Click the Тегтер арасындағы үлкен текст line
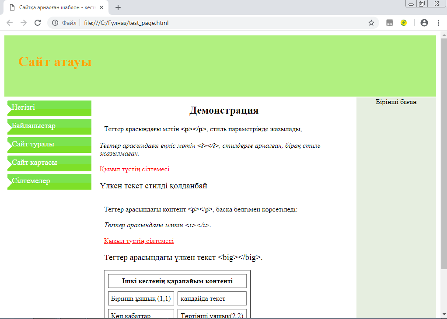Viewport: 447px width, 319px height. click(x=183, y=257)
